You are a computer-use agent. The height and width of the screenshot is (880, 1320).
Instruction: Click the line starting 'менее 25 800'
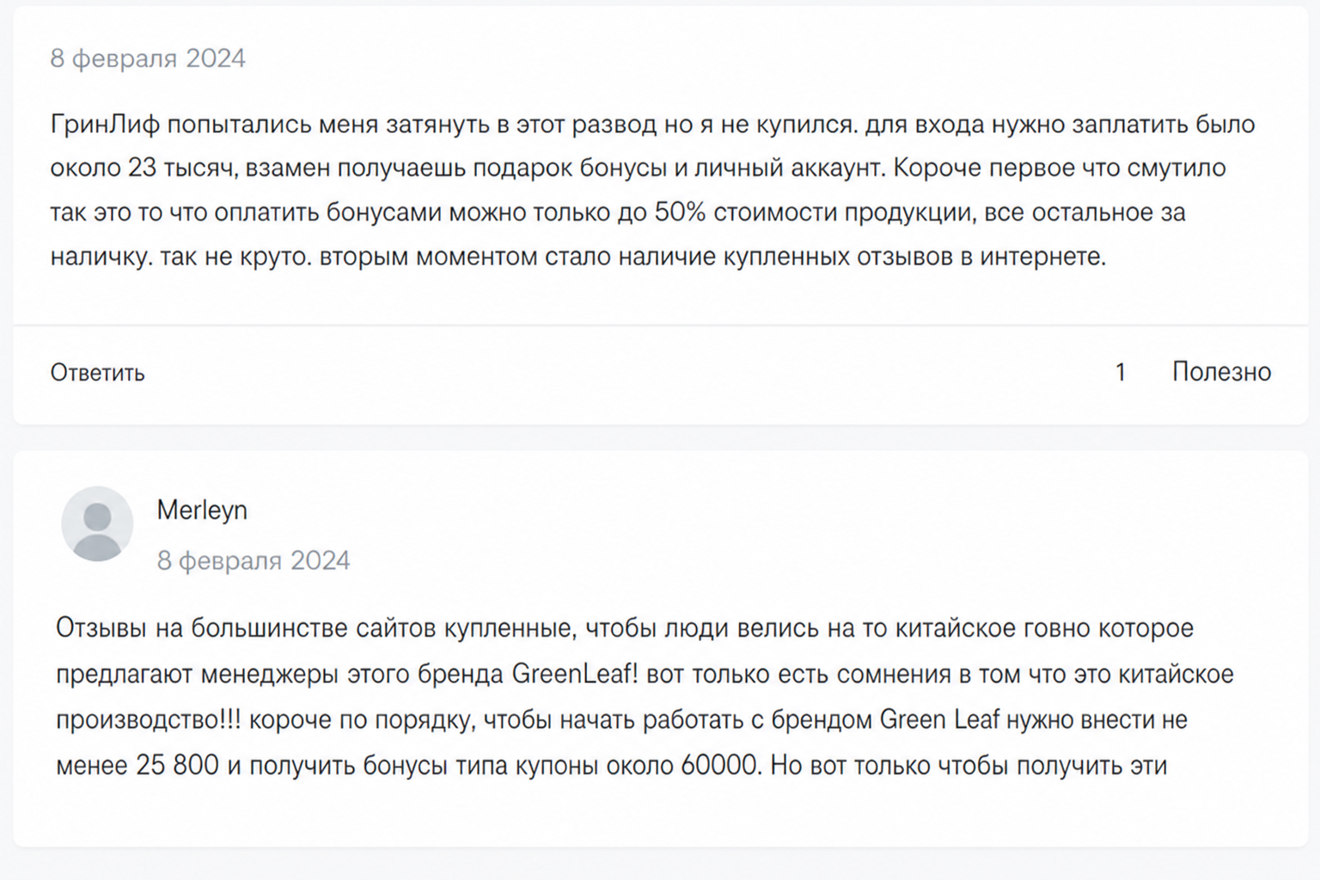coord(611,765)
